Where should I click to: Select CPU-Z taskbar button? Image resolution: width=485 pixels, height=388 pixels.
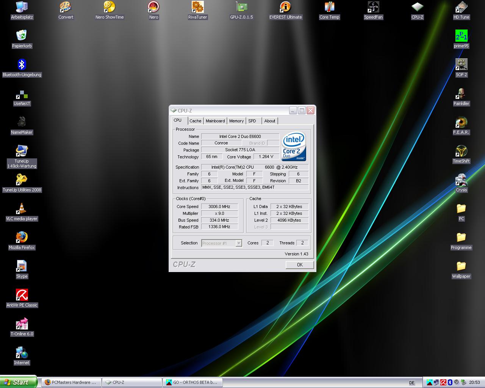(x=132, y=382)
